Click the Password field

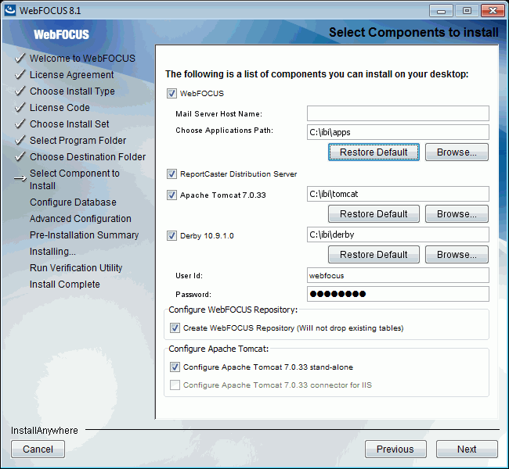398,294
